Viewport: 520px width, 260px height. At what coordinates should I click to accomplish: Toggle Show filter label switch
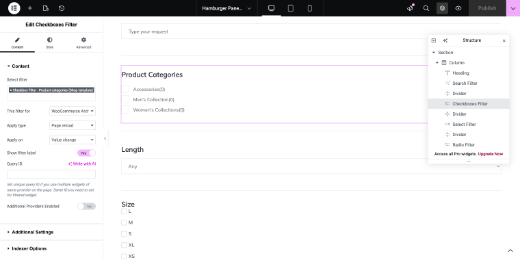click(x=87, y=153)
